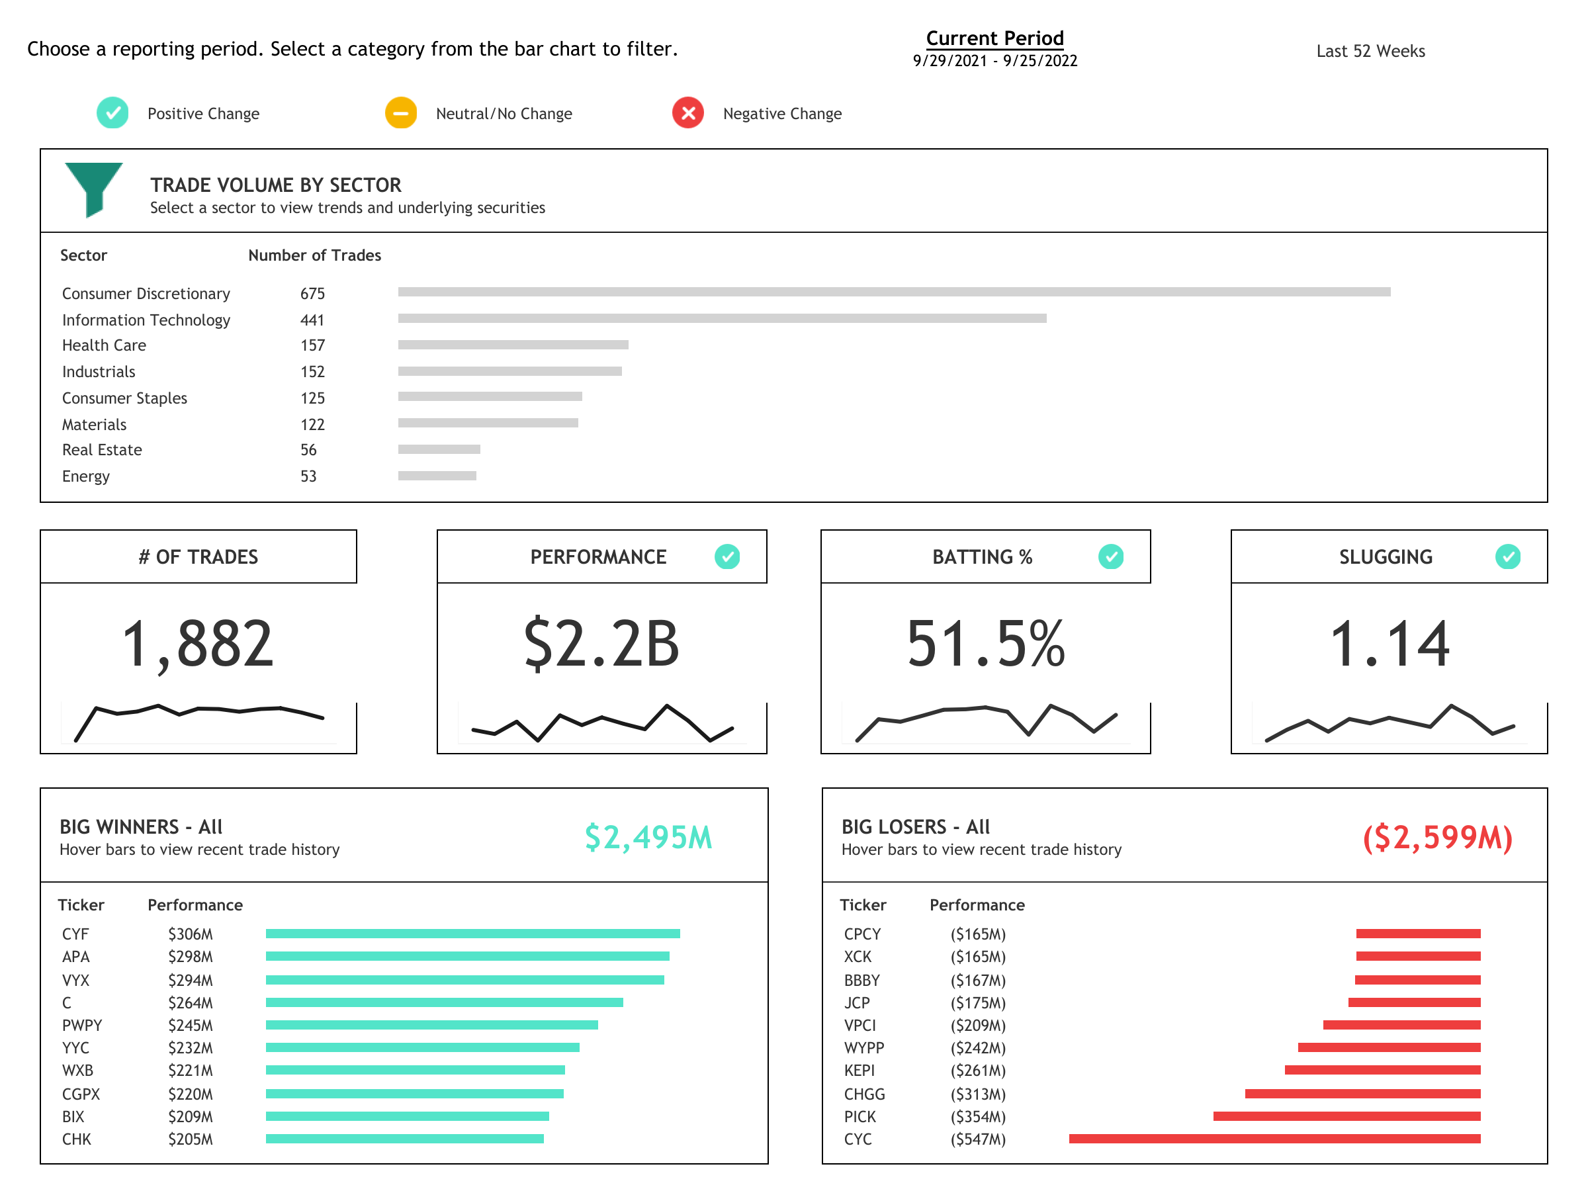Select the Health Care bar
The height and width of the screenshot is (1191, 1588).
(513, 345)
